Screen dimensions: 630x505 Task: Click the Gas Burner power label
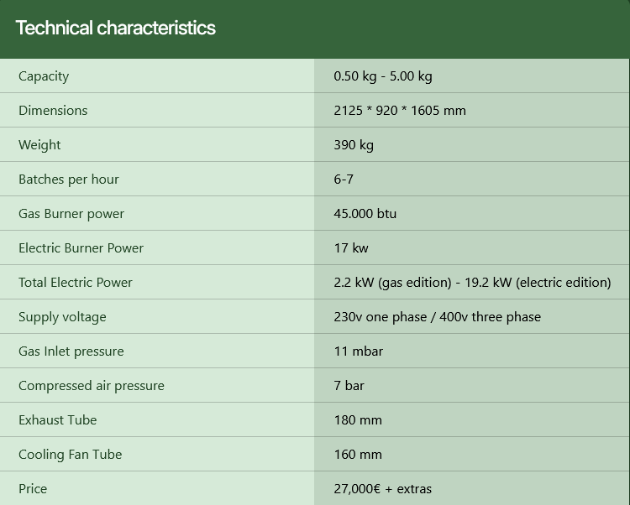(71, 214)
